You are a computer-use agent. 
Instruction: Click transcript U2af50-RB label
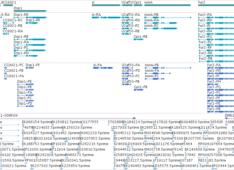pos(130,31)
